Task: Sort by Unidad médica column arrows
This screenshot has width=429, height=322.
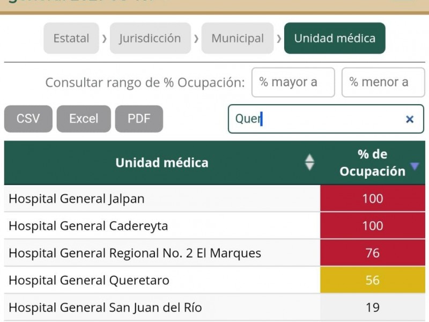Action: 309,163
